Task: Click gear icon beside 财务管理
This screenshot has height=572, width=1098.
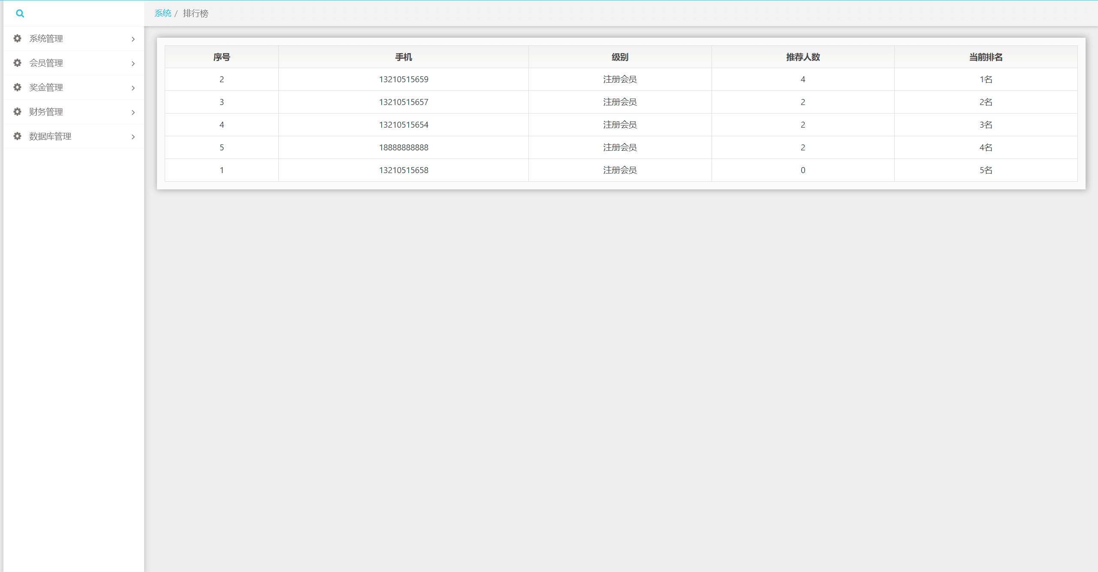Action: coord(17,112)
